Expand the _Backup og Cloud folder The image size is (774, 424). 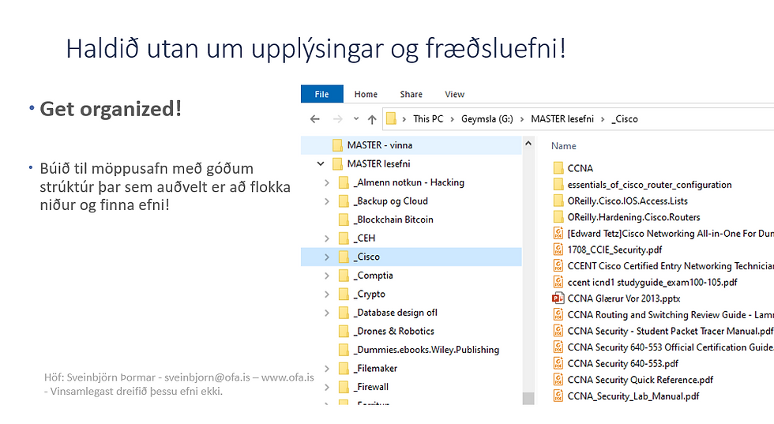click(x=327, y=201)
